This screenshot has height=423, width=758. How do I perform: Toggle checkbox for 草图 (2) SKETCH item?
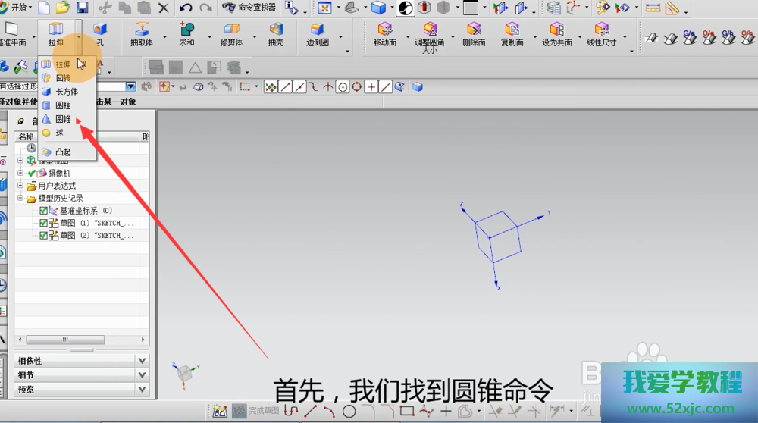pos(44,236)
